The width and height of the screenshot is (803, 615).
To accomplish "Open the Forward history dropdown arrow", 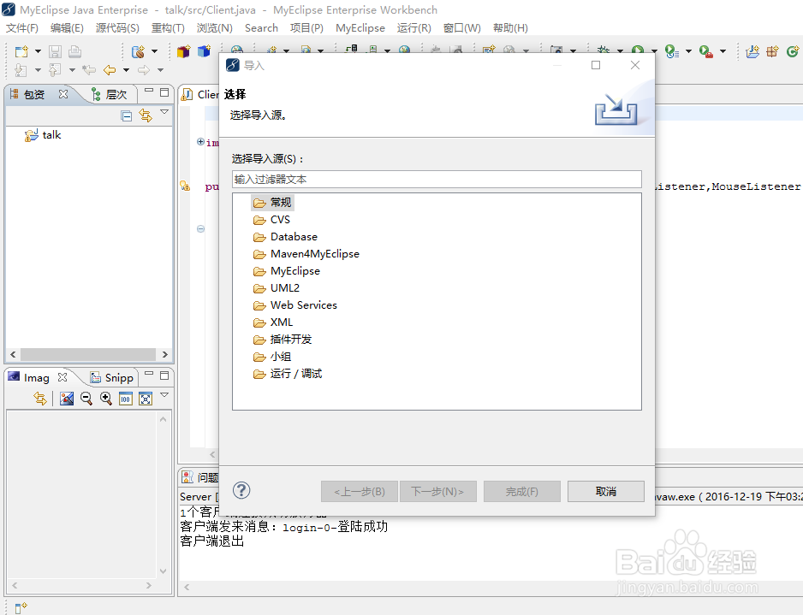I will click(160, 70).
